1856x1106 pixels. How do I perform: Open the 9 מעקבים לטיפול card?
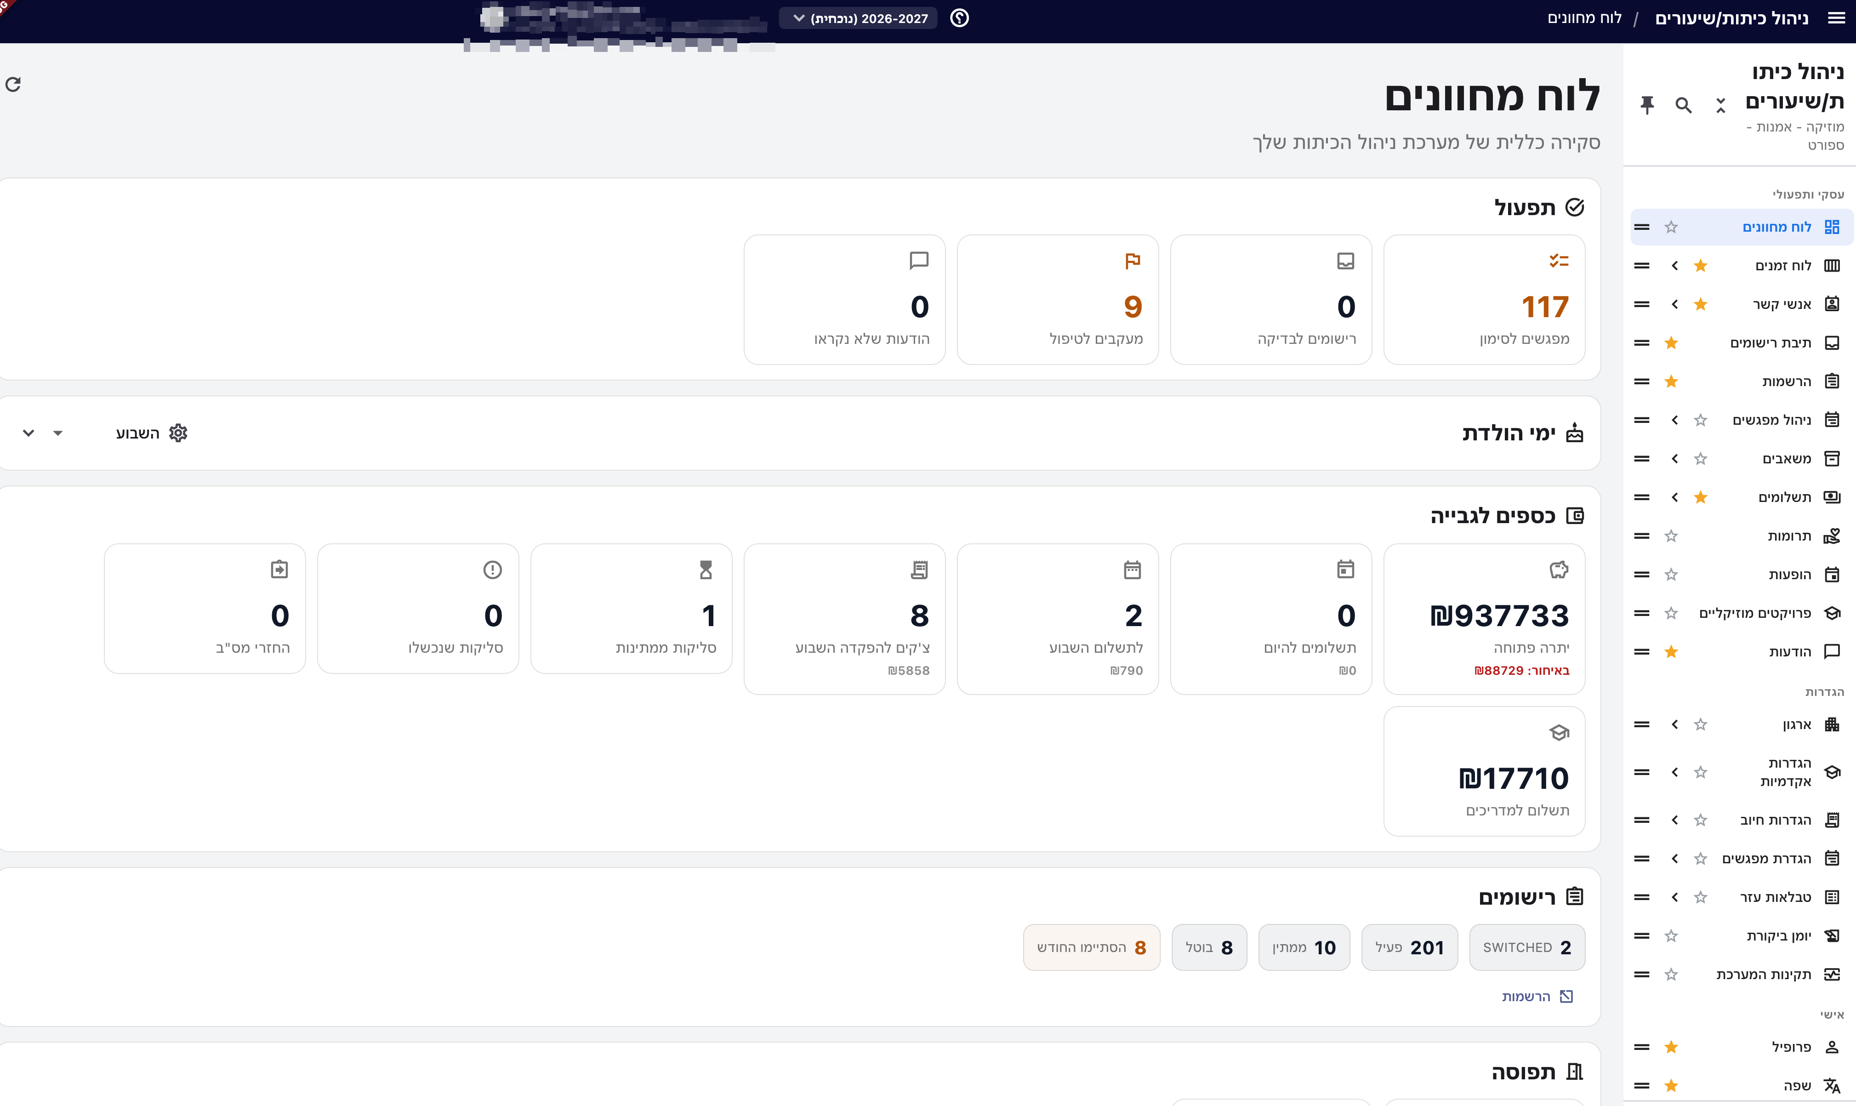click(x=1058, y=300)
